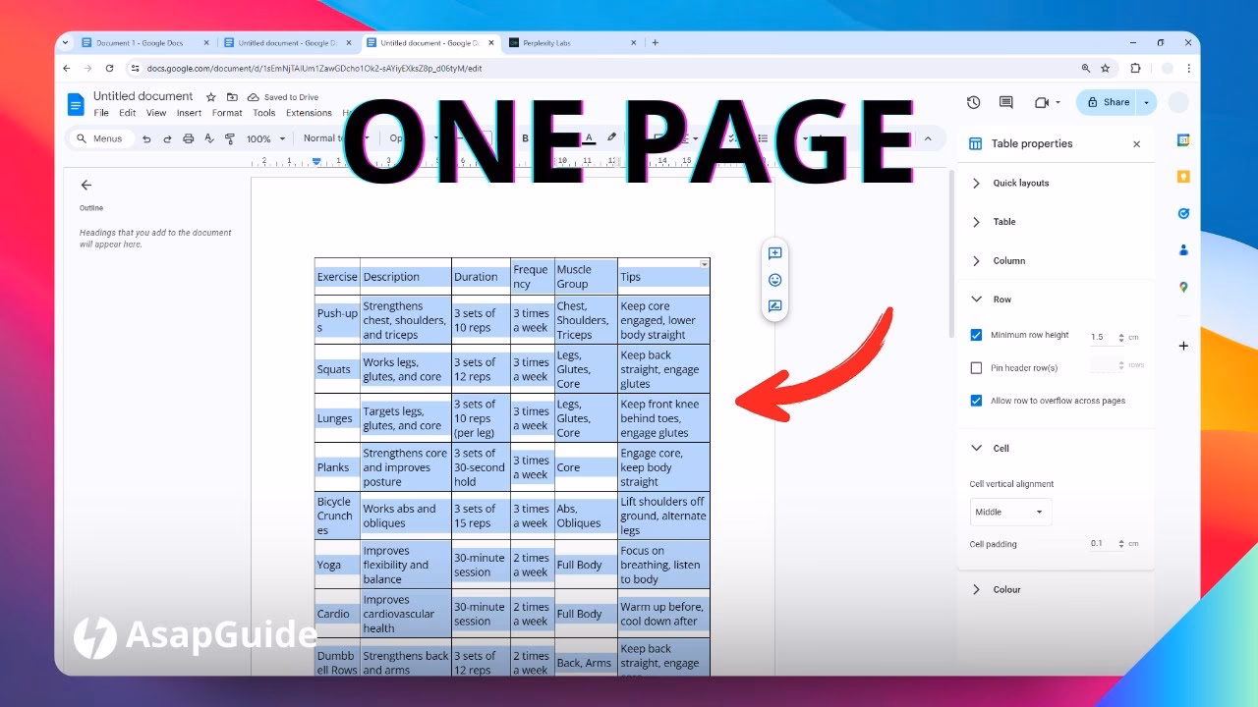Insert an emoji reaction from the margin
The height and width of the screenshot is (707, 1258).
pyautogui.click(x=774, y=280)
